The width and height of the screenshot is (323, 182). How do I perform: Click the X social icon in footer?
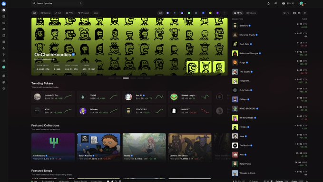pyautogui.click(x=116, y=181)
